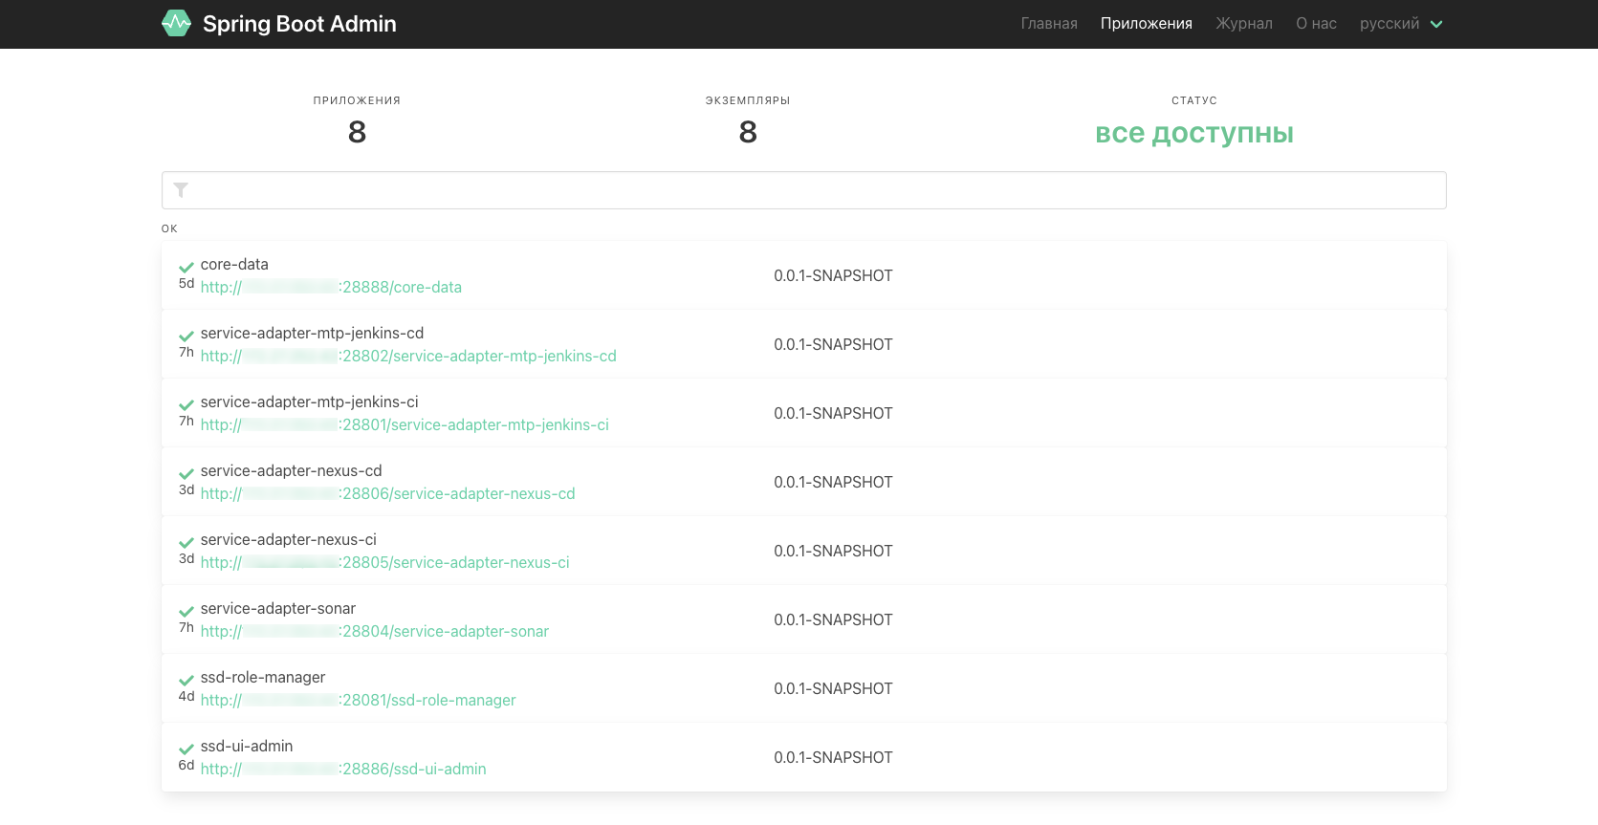Open the core-data URL on port 28888
Viewport: 1598px width, 825px height.
[331, 287]
